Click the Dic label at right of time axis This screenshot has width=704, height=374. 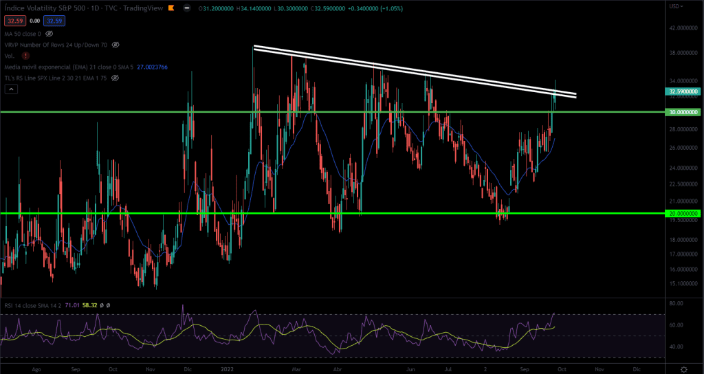637,368
